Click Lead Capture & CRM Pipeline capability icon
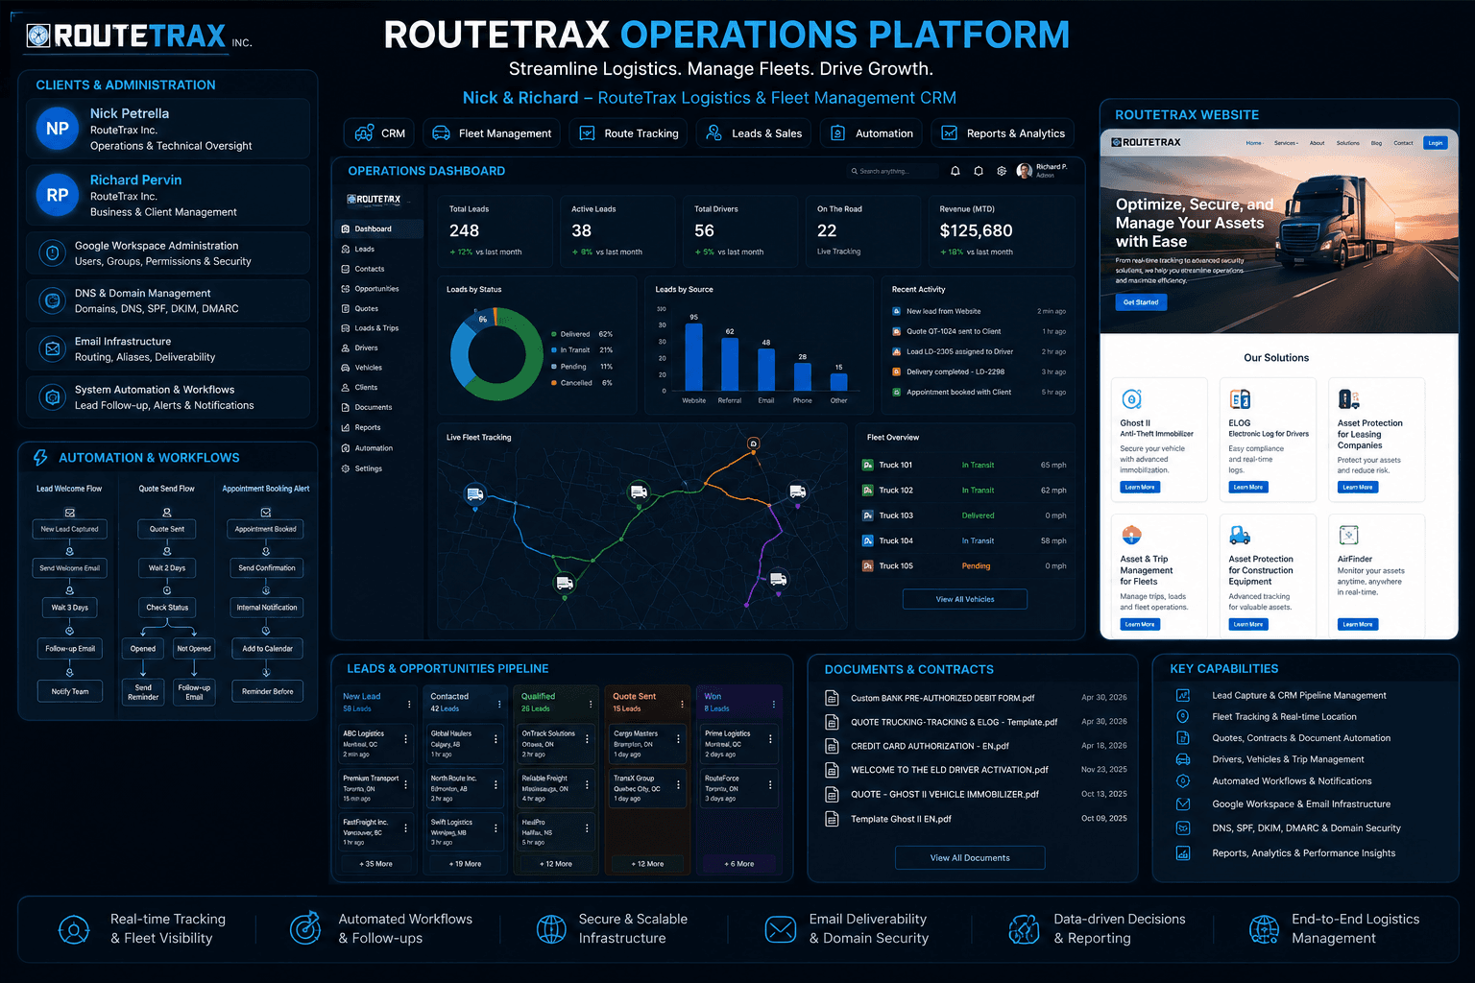This screenshot has width=1475, height=983. pyautogui.click(x=1183, y=695)
